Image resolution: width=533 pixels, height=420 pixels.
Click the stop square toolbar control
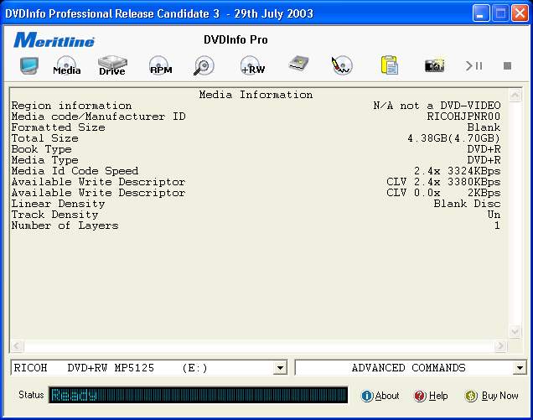tap(507, 65)
